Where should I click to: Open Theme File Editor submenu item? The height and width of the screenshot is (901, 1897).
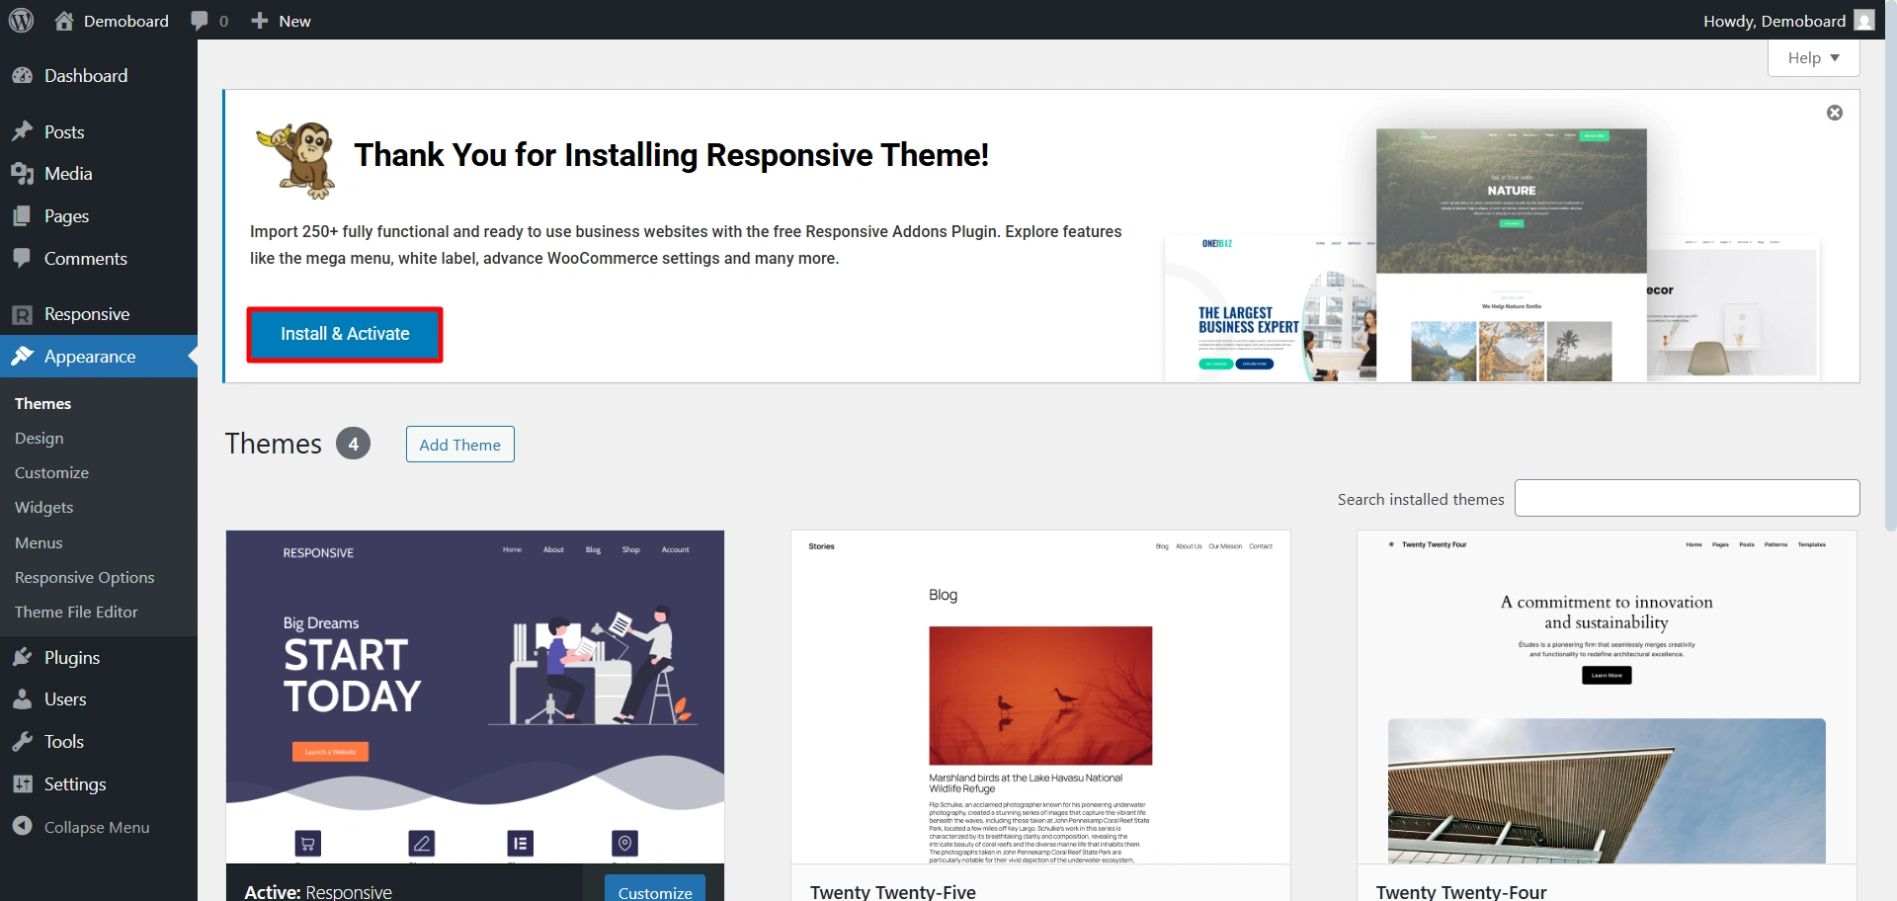coord(76,612)
